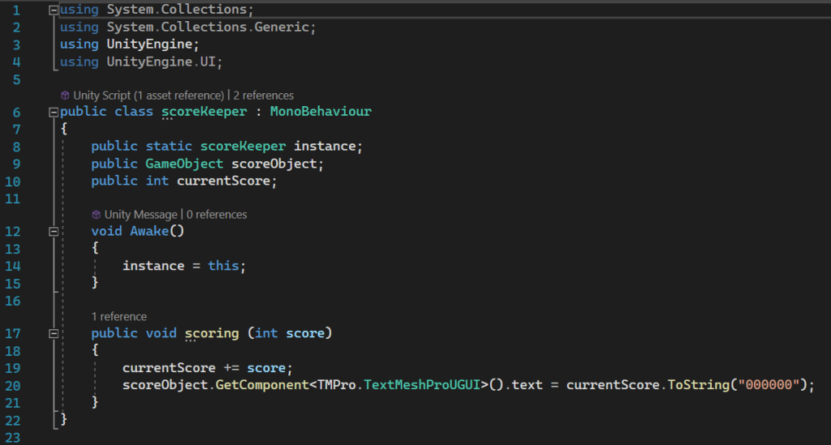
Task: Open the Unity Message CodeLens above Awake
Action: 140,215
